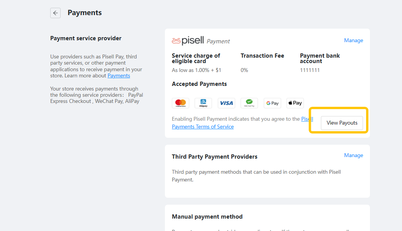Click the back arrow beside Payments
This screenshot has width=402, height=231.
[x=55, y=13]
